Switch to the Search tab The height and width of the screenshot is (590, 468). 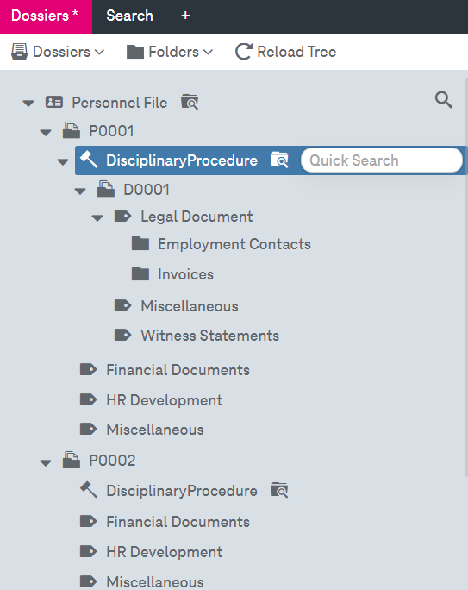click(129, 16)
